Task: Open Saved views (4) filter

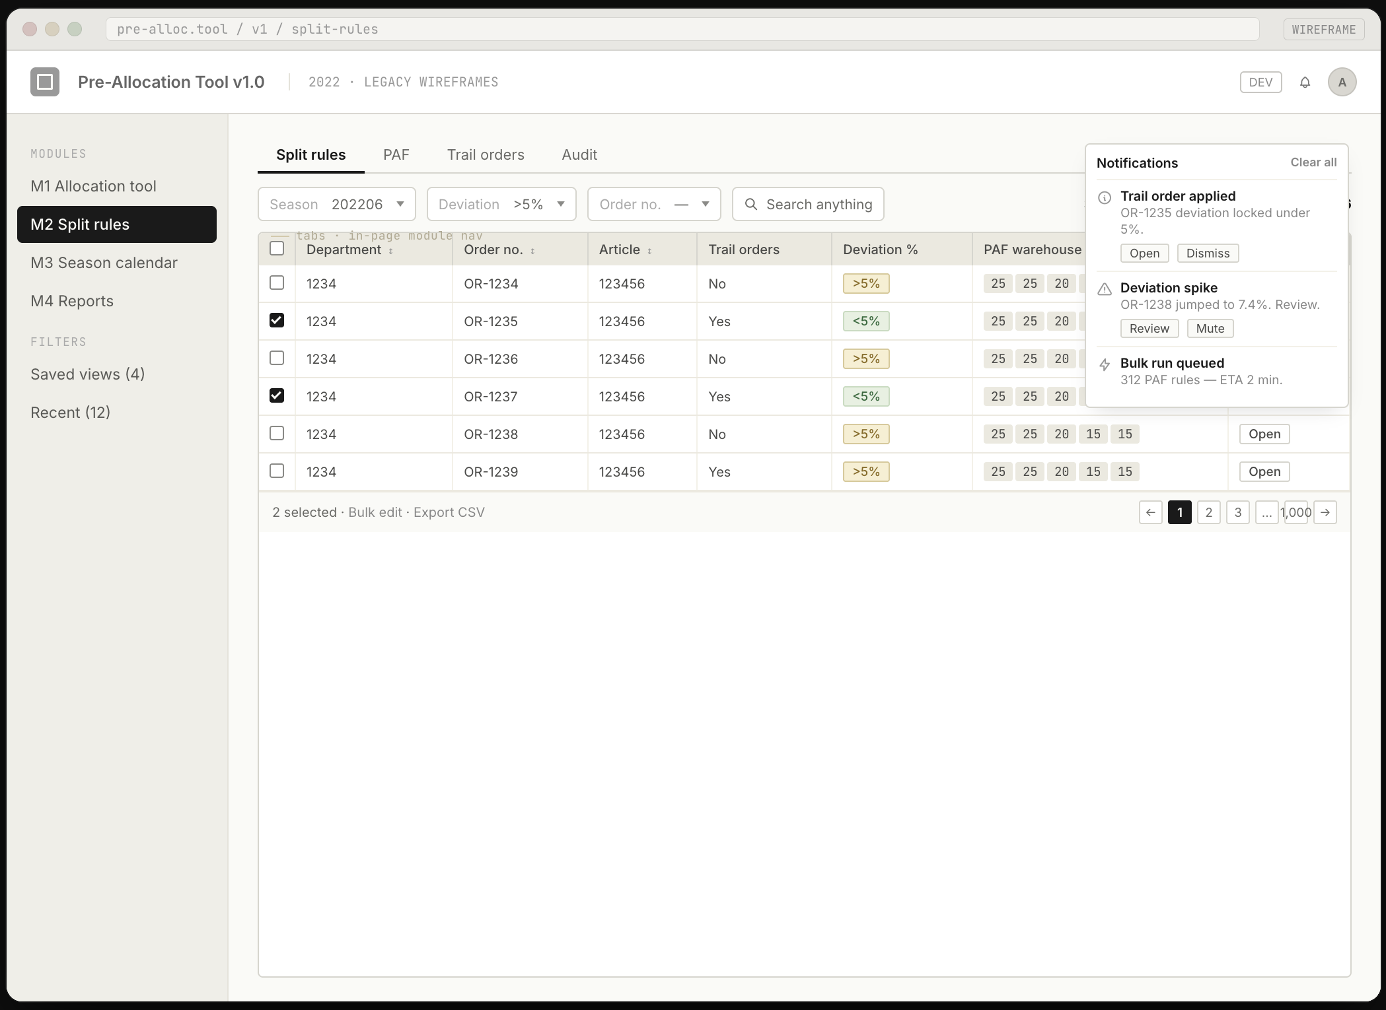Action: [x=117, y=374]
